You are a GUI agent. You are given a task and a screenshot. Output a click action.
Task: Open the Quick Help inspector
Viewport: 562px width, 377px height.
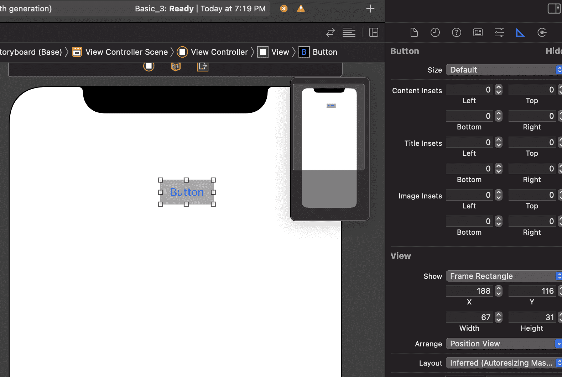(456, 33)
